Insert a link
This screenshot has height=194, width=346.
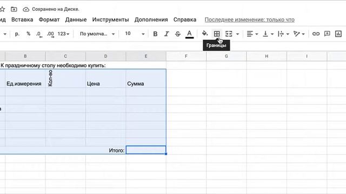(x=316, y=34)
